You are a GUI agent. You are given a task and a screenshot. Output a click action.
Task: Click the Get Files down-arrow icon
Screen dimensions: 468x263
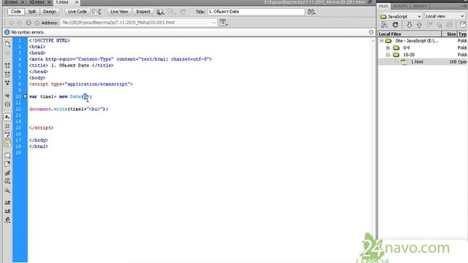coord(409,25)
